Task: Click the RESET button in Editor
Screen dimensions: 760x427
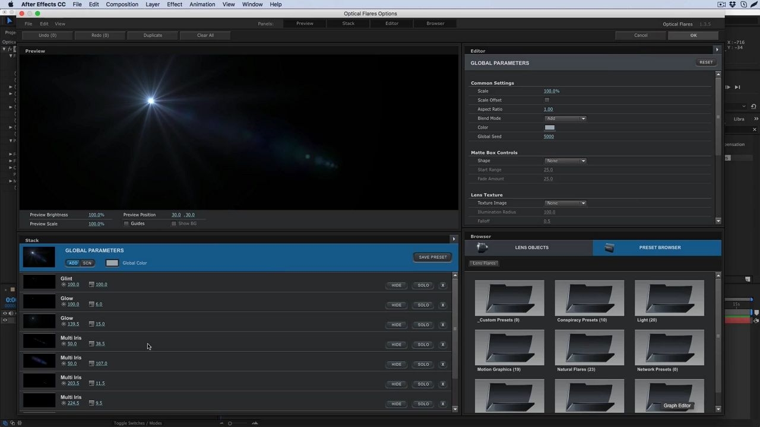Action: click(x=706, y=62)
